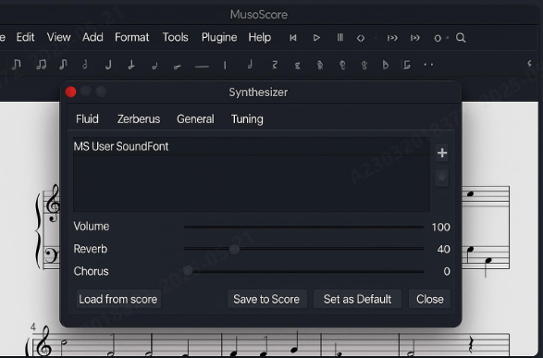This screenshot has height=358, width=543.
Task: Switch to the Zerberus tab
Action: pos(139,118)
